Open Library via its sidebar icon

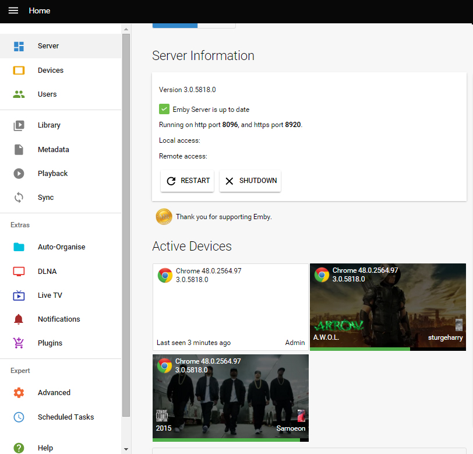pyautogui.click(x=19, y=125)
